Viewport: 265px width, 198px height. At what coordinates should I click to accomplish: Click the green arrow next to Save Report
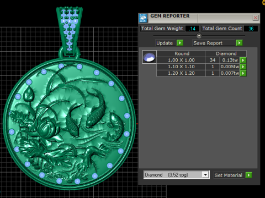click(239, 43)
